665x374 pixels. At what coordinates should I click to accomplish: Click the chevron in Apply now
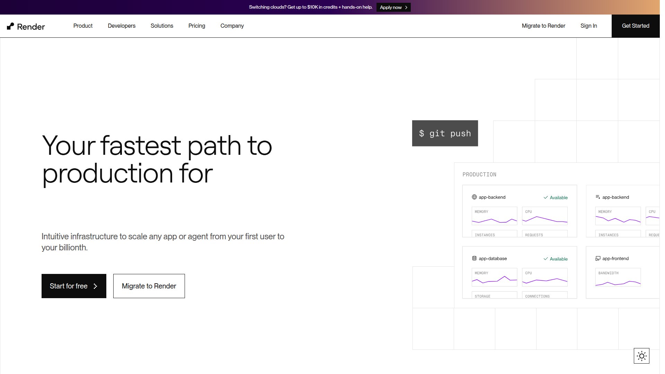click(406, 7)
